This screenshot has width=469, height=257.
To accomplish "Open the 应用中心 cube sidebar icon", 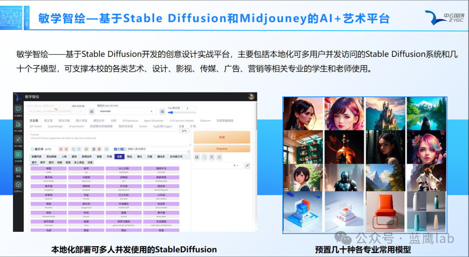I will [18, 185].
